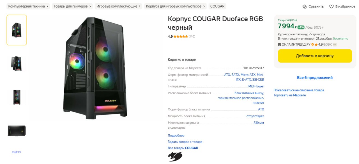Select the second product thumbnail
Viewport: 359px width, 164px height.
pyautogui.click(x=17, y=64)
